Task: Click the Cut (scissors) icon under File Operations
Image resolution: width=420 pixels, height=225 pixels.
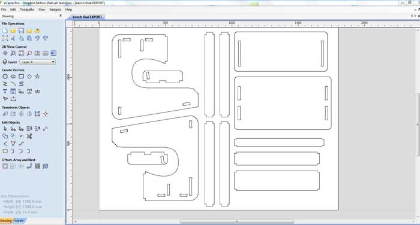Action: 13,38
